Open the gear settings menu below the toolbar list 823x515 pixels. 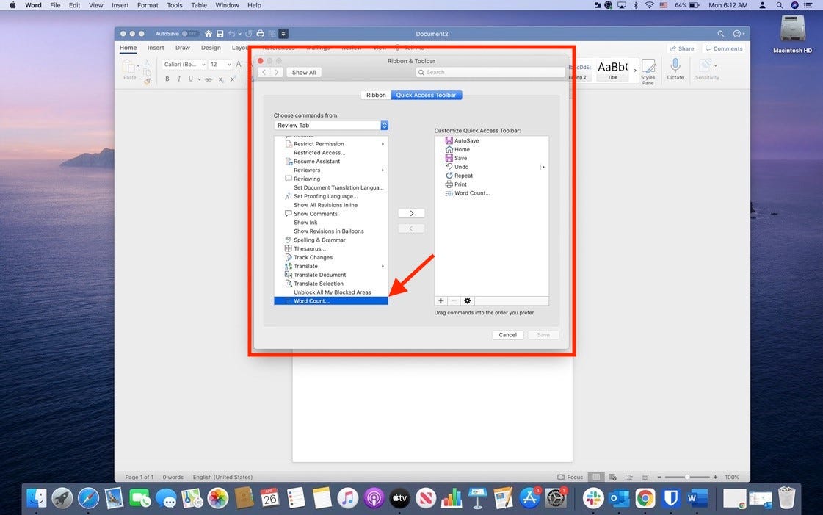coord(467,300)
